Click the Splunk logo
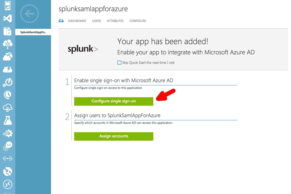The width and height of the screenshot is (291, 194). (83, 49)
